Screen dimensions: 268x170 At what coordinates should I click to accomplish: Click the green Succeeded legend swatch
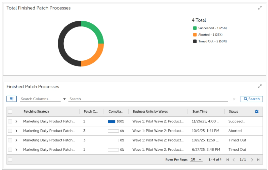coord(195,28)
